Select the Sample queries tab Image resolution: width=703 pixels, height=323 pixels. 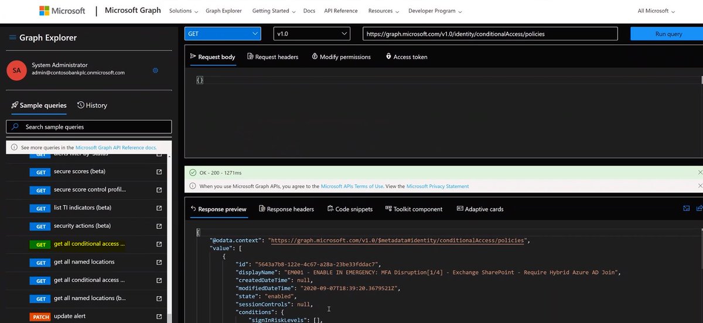[x=39, y=105]
